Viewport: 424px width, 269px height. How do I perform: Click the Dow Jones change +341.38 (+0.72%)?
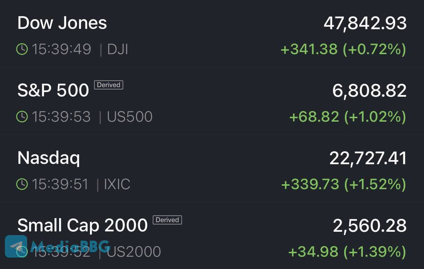pyautogui.click(x=343, y=49)
